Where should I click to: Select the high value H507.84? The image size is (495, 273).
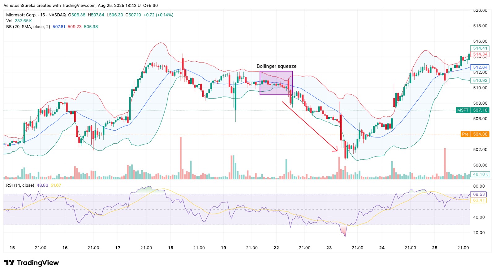click(x=96, y=15)
